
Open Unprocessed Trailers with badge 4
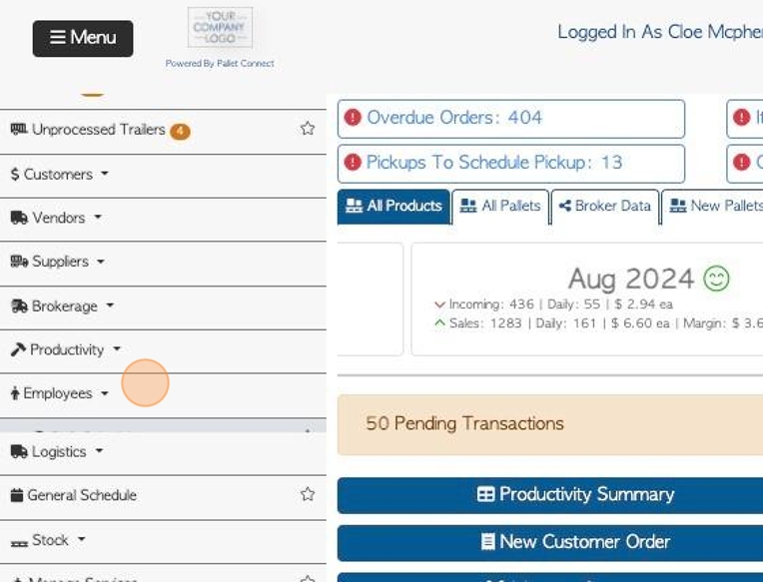click(99, 130)
